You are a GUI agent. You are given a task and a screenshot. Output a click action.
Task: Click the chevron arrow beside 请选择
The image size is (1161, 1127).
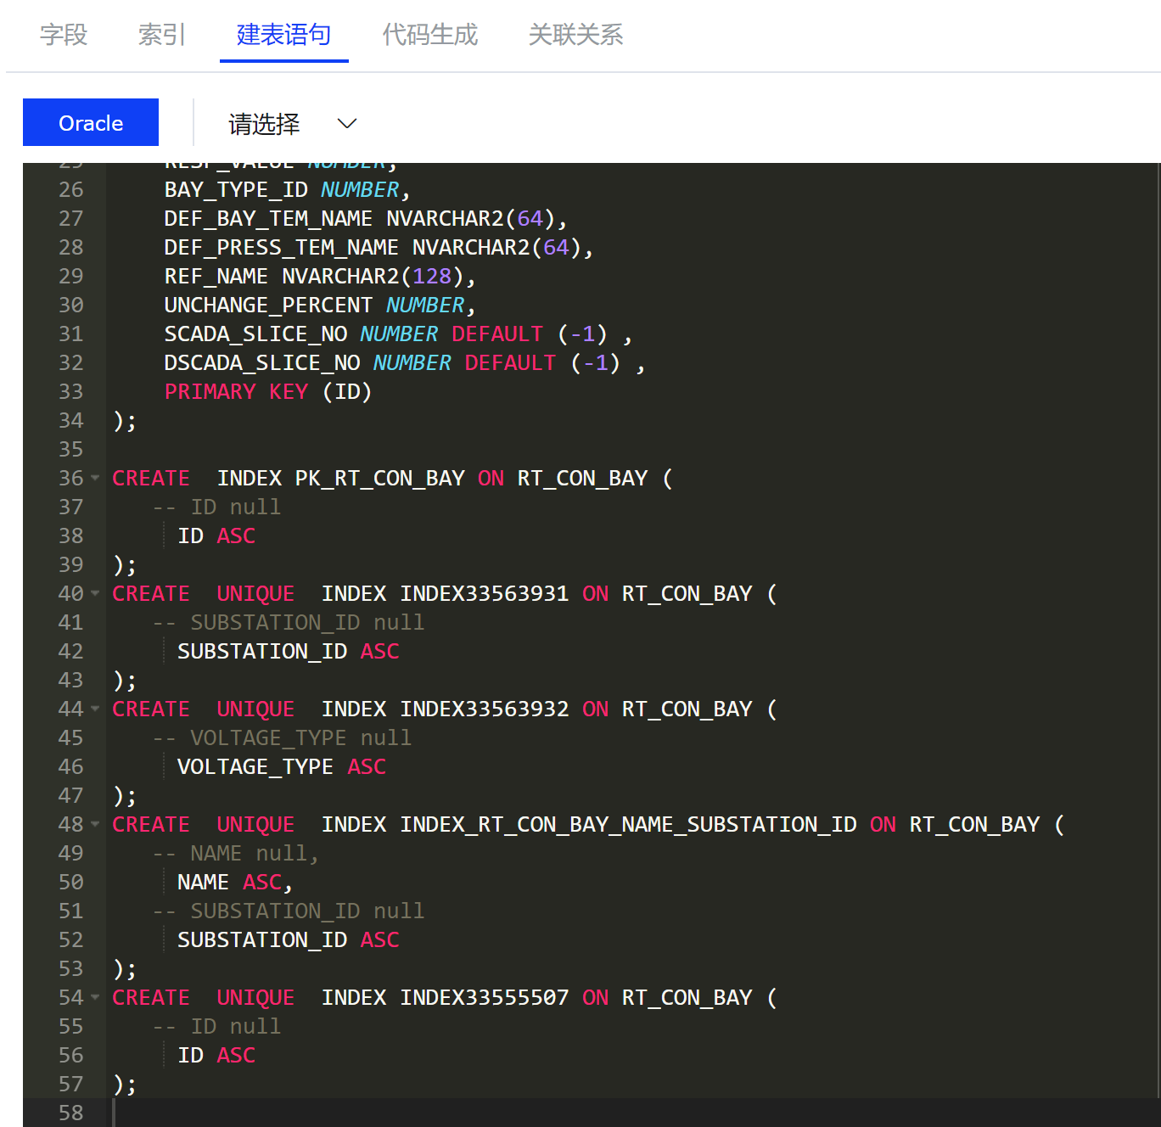tap(347, 124)
